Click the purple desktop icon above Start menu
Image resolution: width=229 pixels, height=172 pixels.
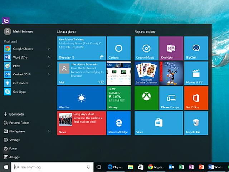(6, 20)
